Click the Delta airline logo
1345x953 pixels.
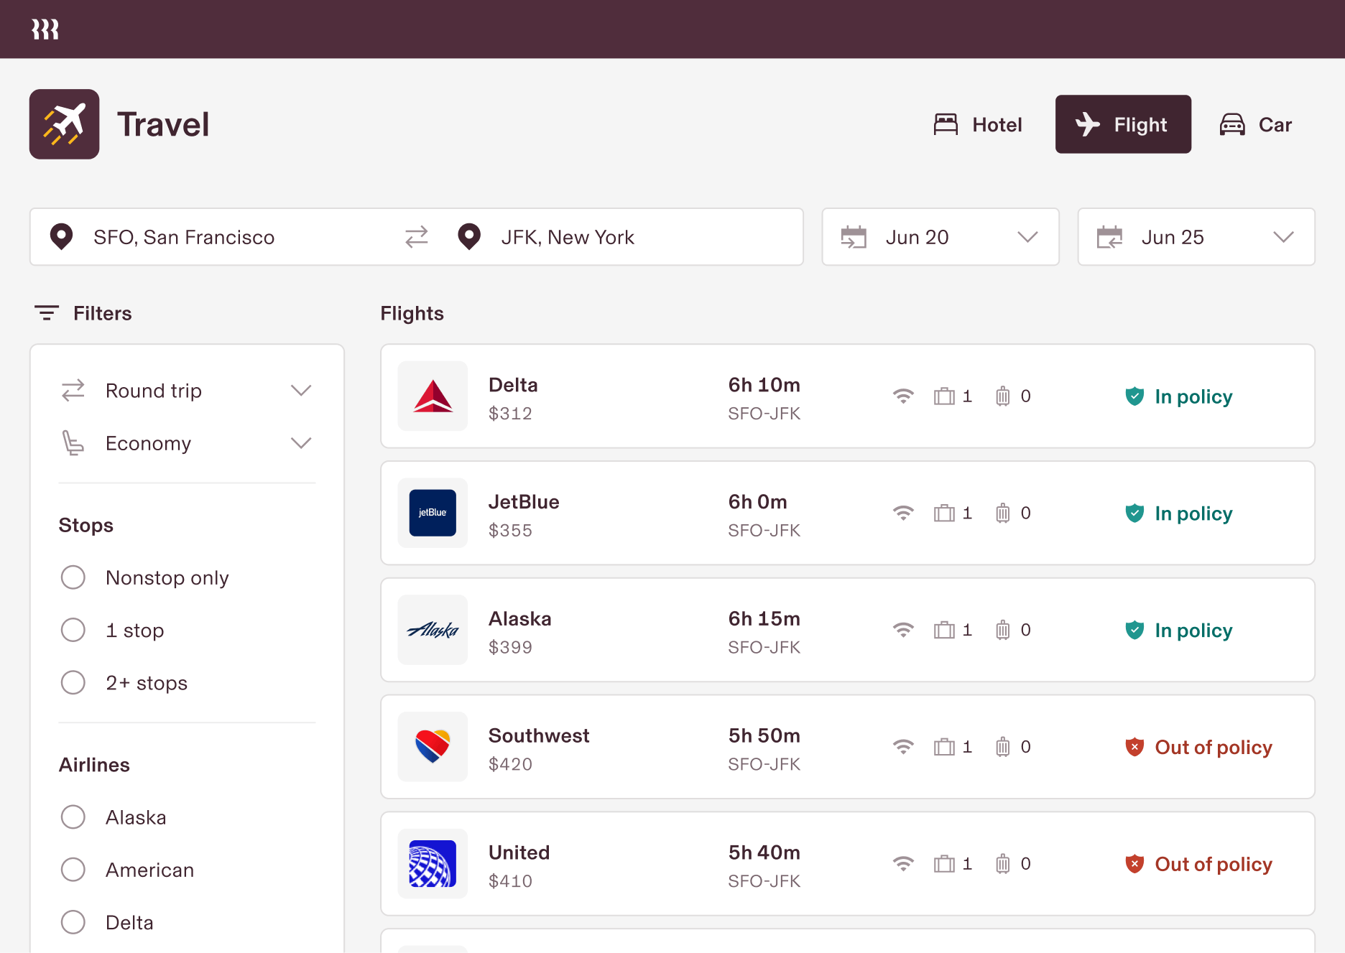(433, 396)
